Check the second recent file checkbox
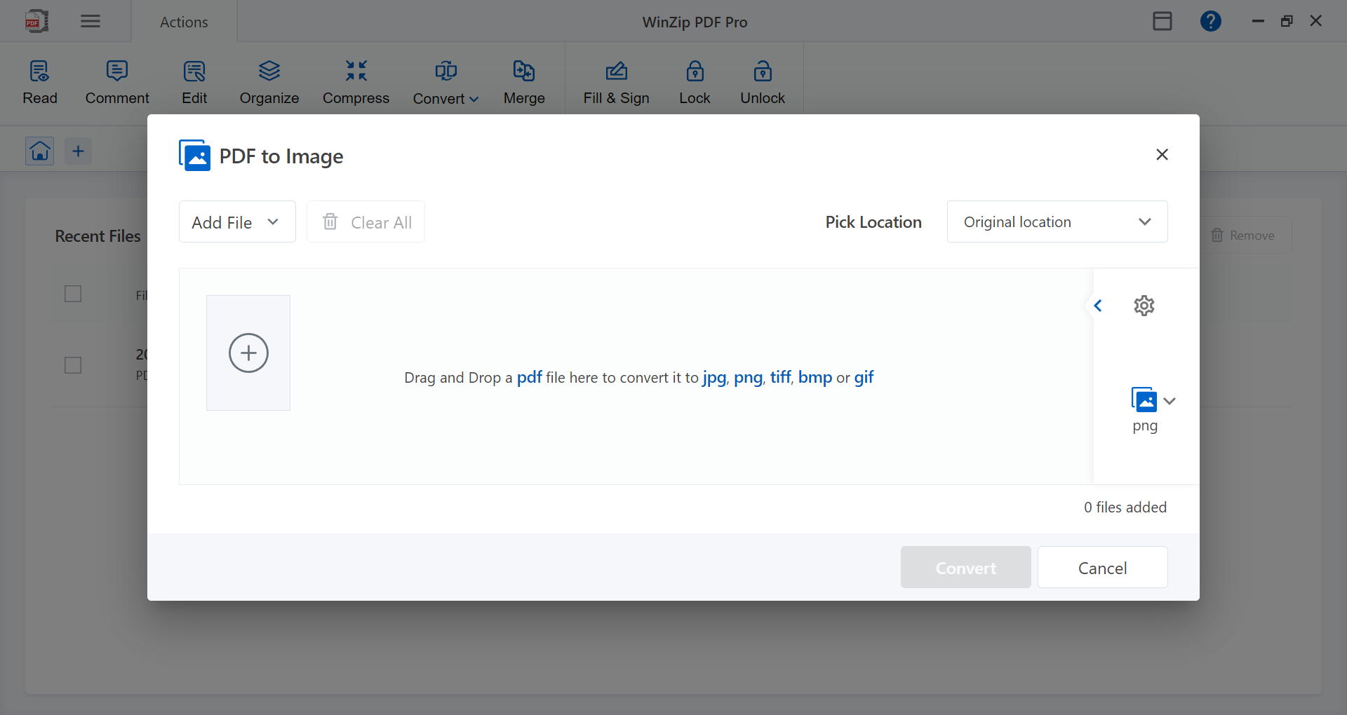Screen dimensions: 1347x715 pos(73,365)
